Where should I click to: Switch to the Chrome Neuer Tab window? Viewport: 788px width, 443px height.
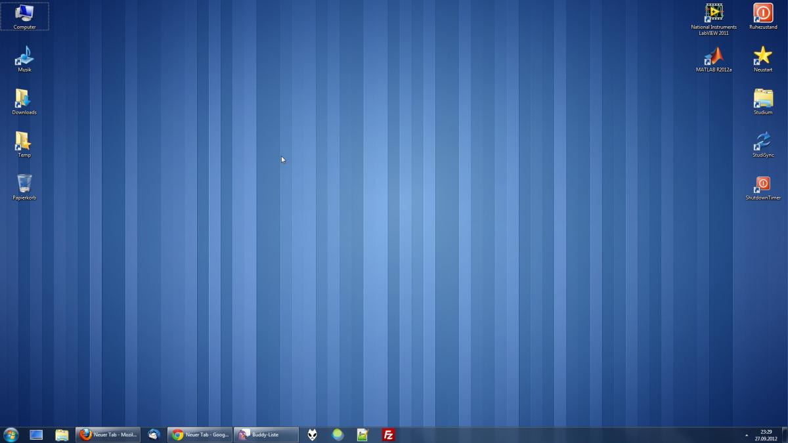200,434
